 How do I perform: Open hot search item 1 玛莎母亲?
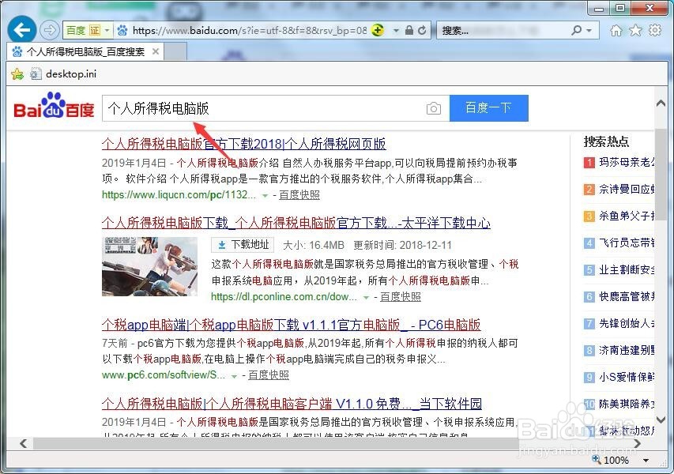(x=619, y=162)
